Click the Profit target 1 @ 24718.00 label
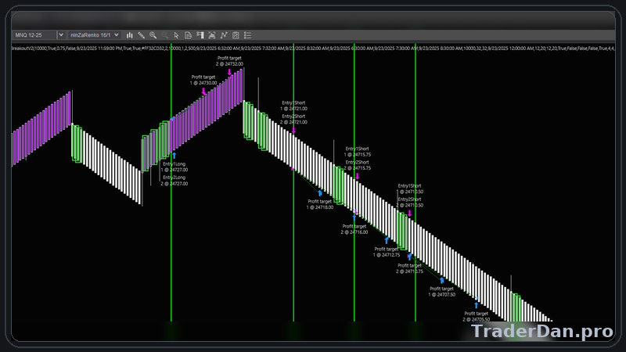The width and height of the screenshot is (626, 352). [320, 204]
